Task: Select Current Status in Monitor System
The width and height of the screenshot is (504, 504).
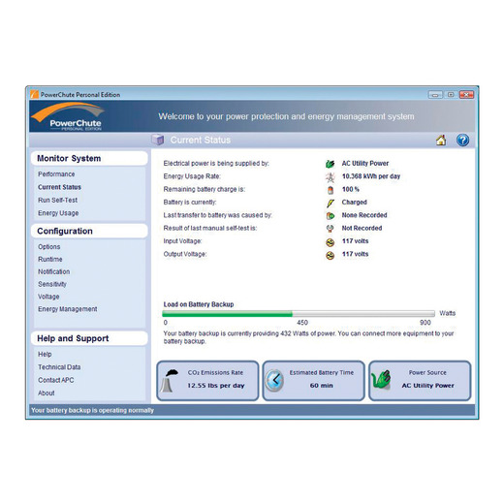Action: click(59, 187)
